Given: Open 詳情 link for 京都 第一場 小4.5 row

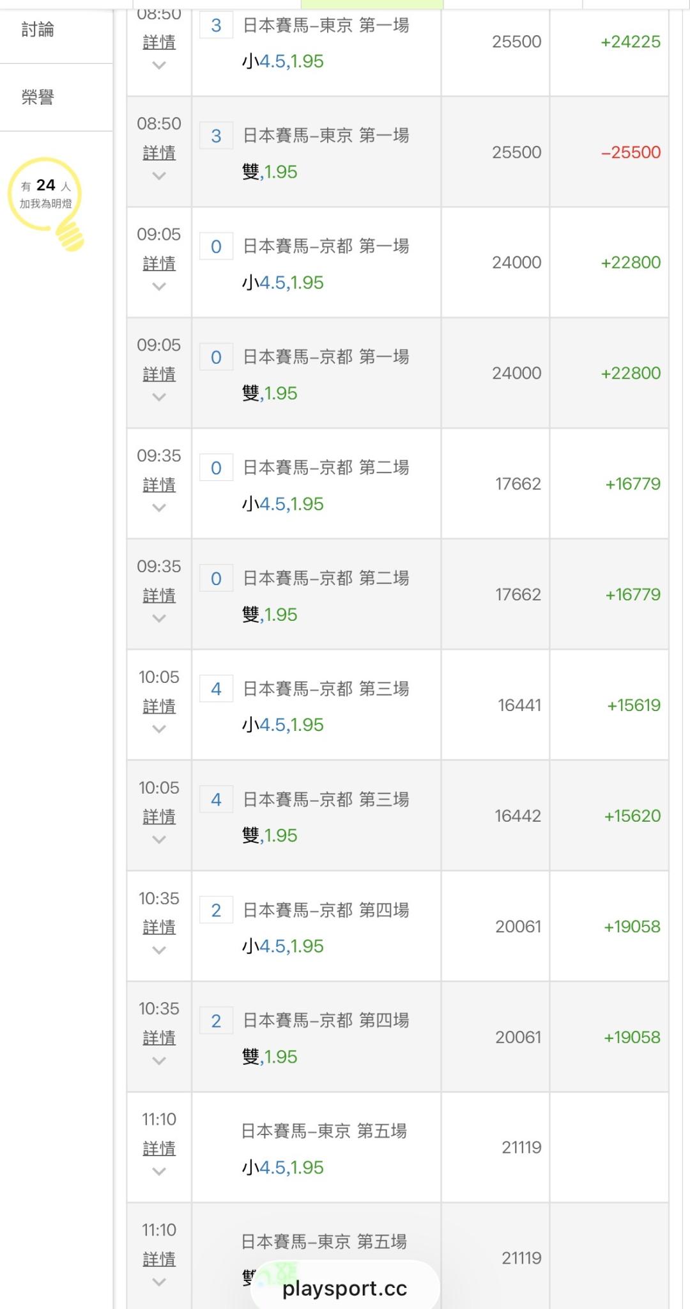Looking at the screenshot, I should coord(159,263).
